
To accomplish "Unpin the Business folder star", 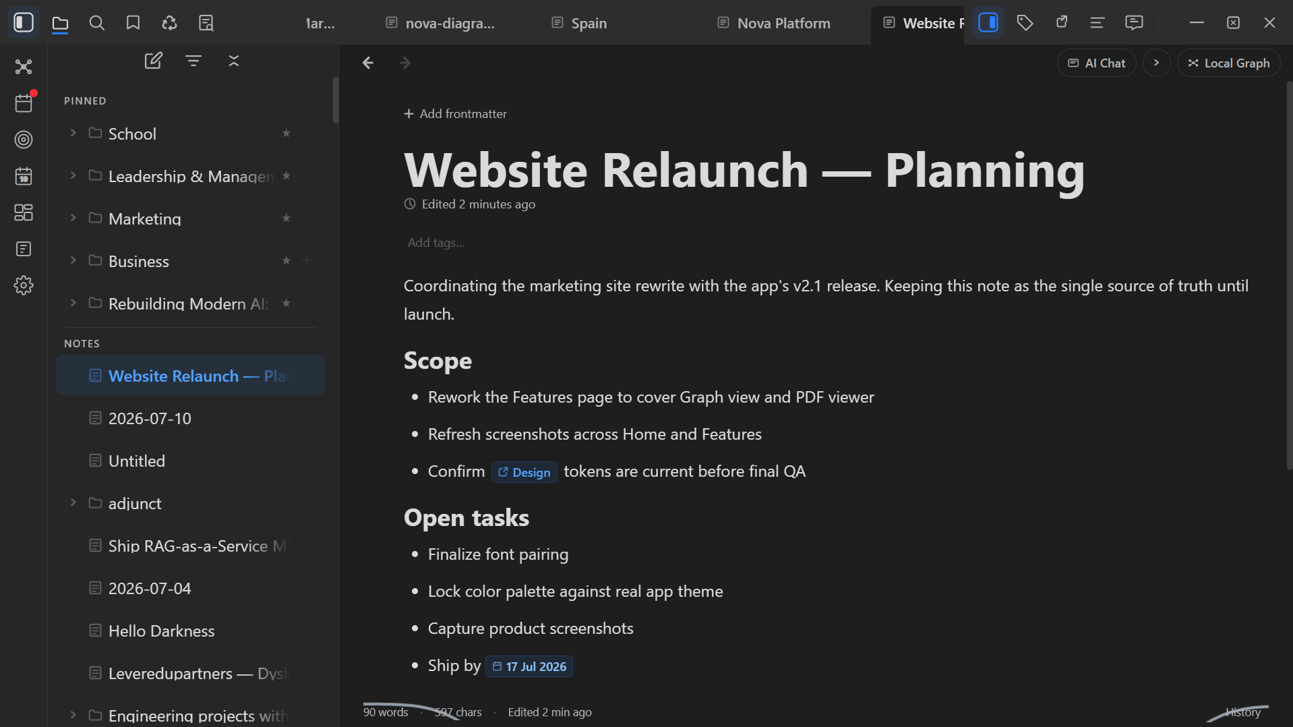I will click(x=287, y=261).
